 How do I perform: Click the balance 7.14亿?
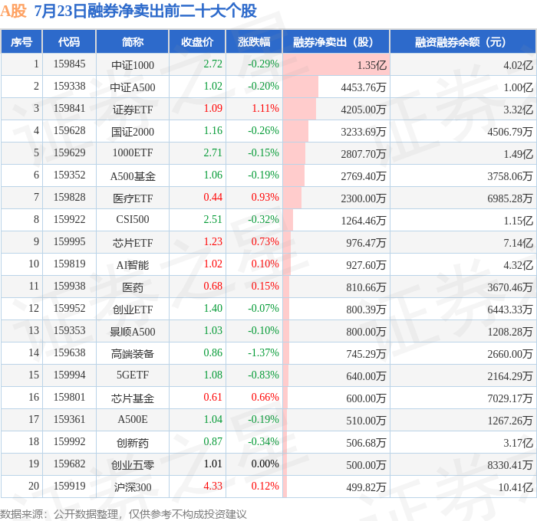click(518, 243)
